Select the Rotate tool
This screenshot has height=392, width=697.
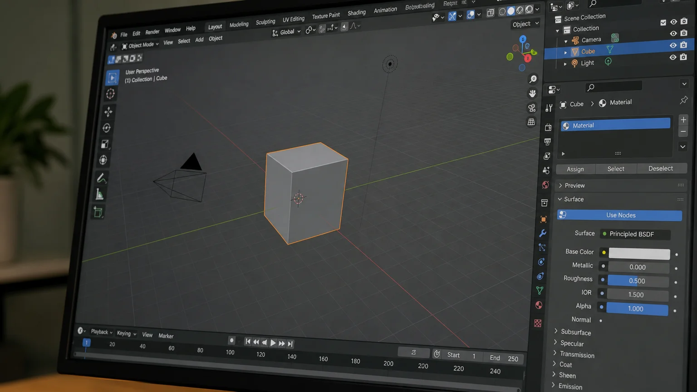tap(107, 128)
